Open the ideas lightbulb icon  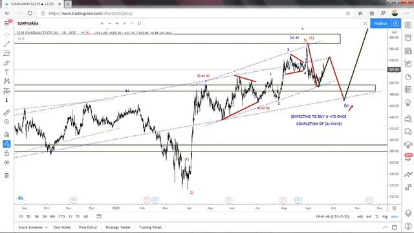(408, 102)
